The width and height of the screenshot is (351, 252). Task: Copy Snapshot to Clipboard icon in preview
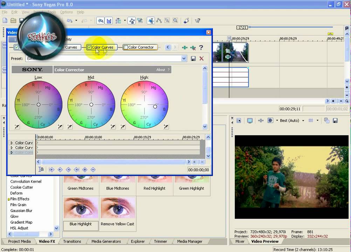coord(326,121)
